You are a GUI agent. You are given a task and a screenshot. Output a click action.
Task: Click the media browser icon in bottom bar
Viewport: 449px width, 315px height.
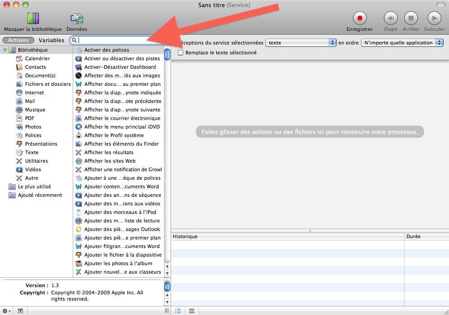point(20,311)
